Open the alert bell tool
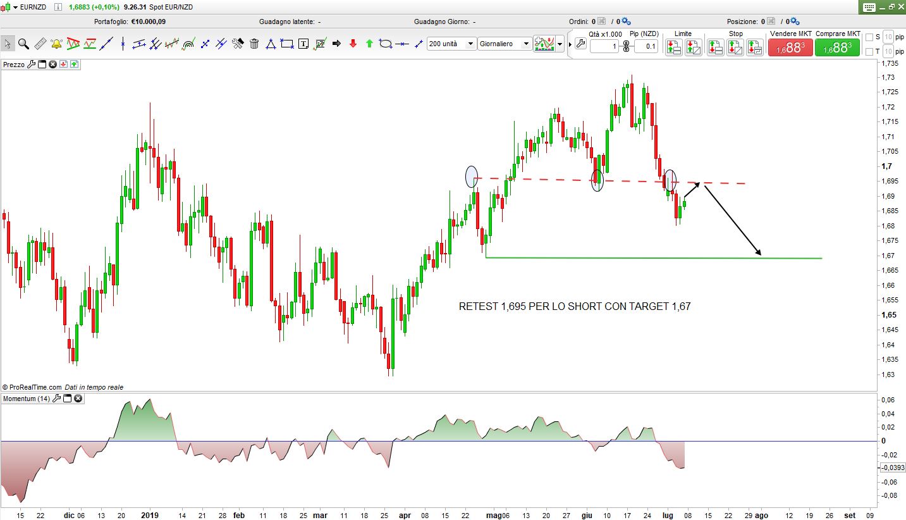Viewport: 906px width, 520px height. pos(56,44)
